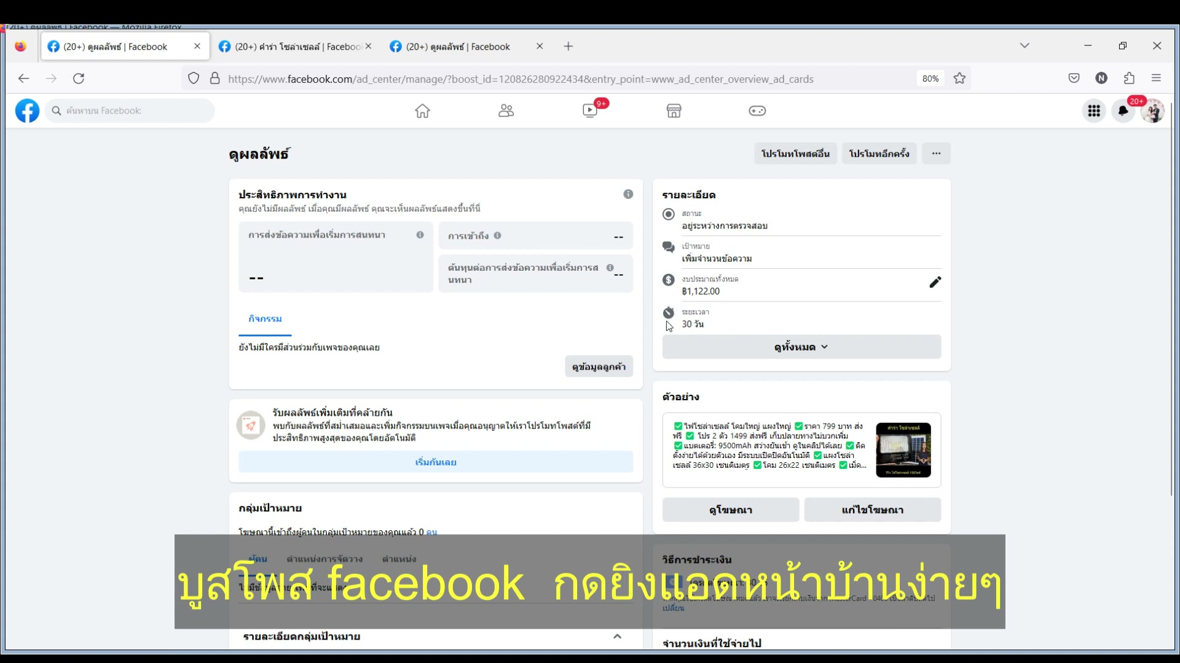Expand the ดูทั้งหมด details dropdown

click(800, 346)
